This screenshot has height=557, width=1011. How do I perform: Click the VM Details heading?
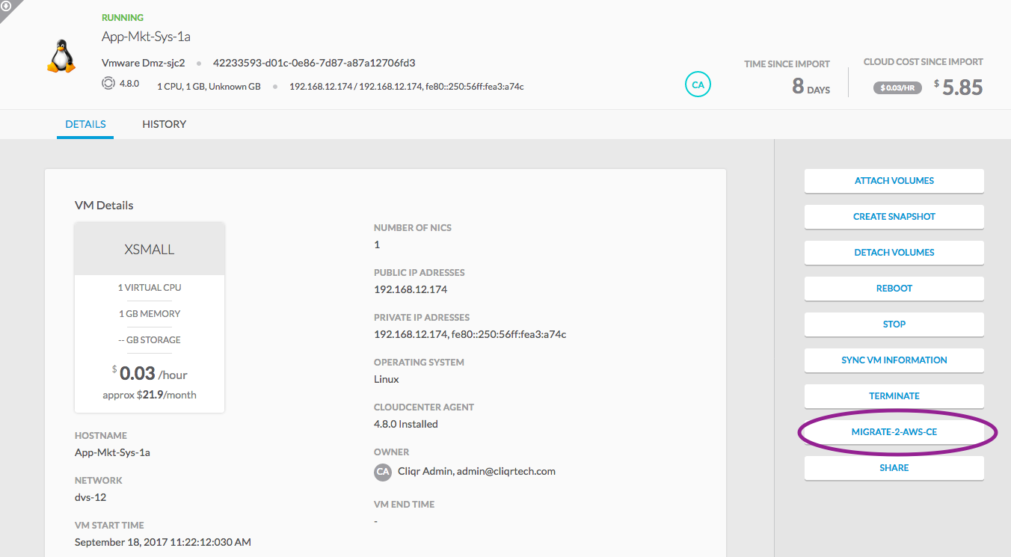coord(104,206)
